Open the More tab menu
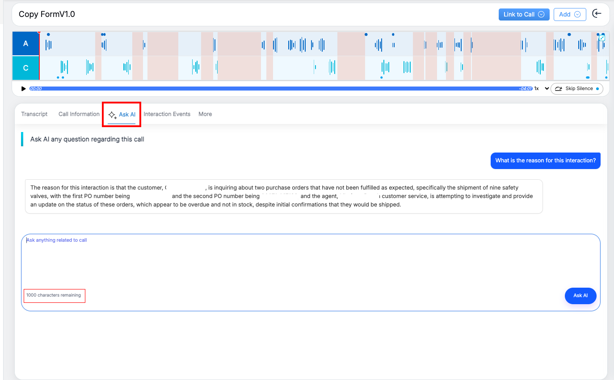 tap(205, 114)
